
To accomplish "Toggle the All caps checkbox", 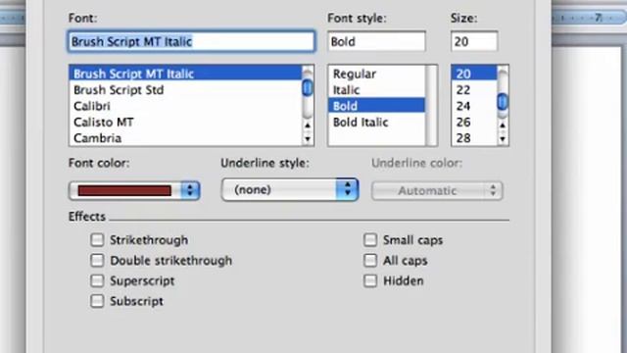I will click(x=370, y=261).
